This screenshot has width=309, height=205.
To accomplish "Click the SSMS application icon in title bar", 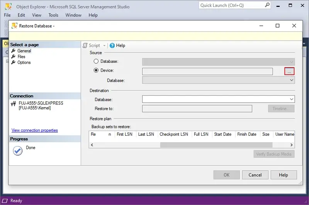I will (8, 7).
